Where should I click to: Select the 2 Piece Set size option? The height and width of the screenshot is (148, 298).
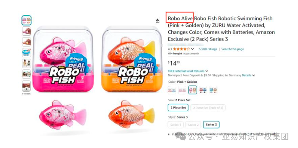(x=178, y=108)
